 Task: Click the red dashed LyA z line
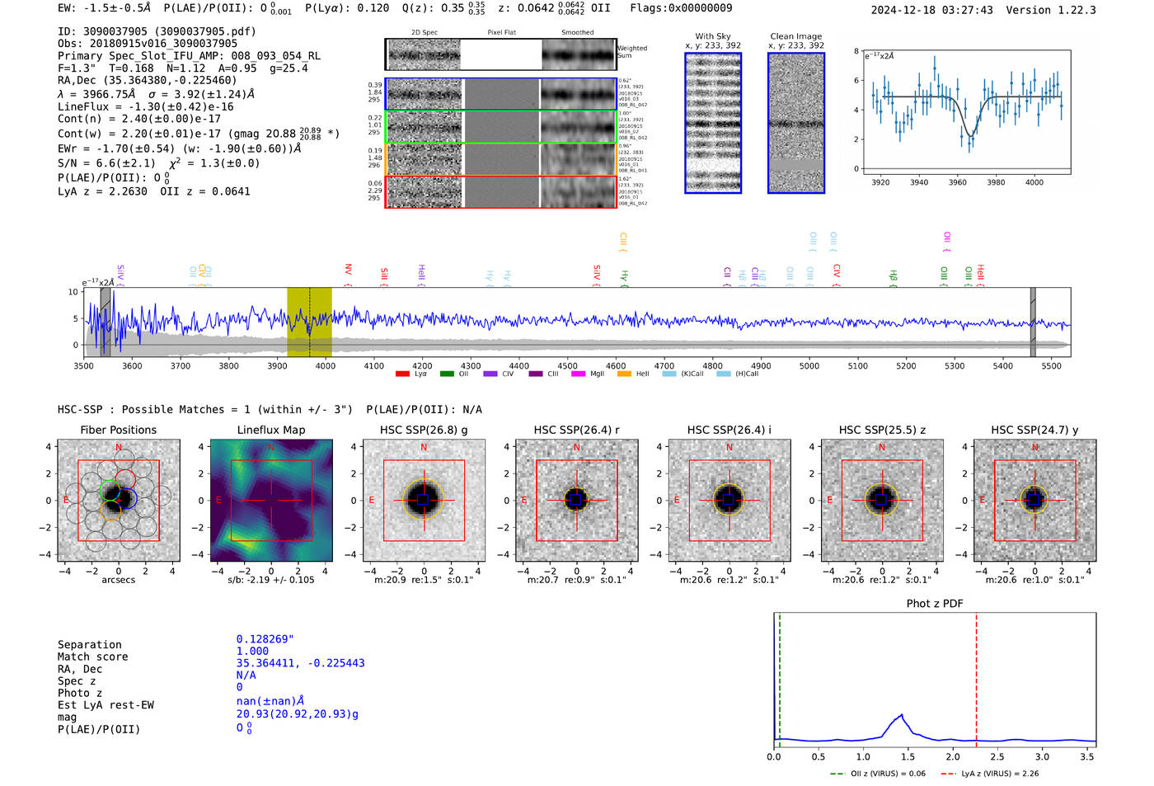click(976, 680)
